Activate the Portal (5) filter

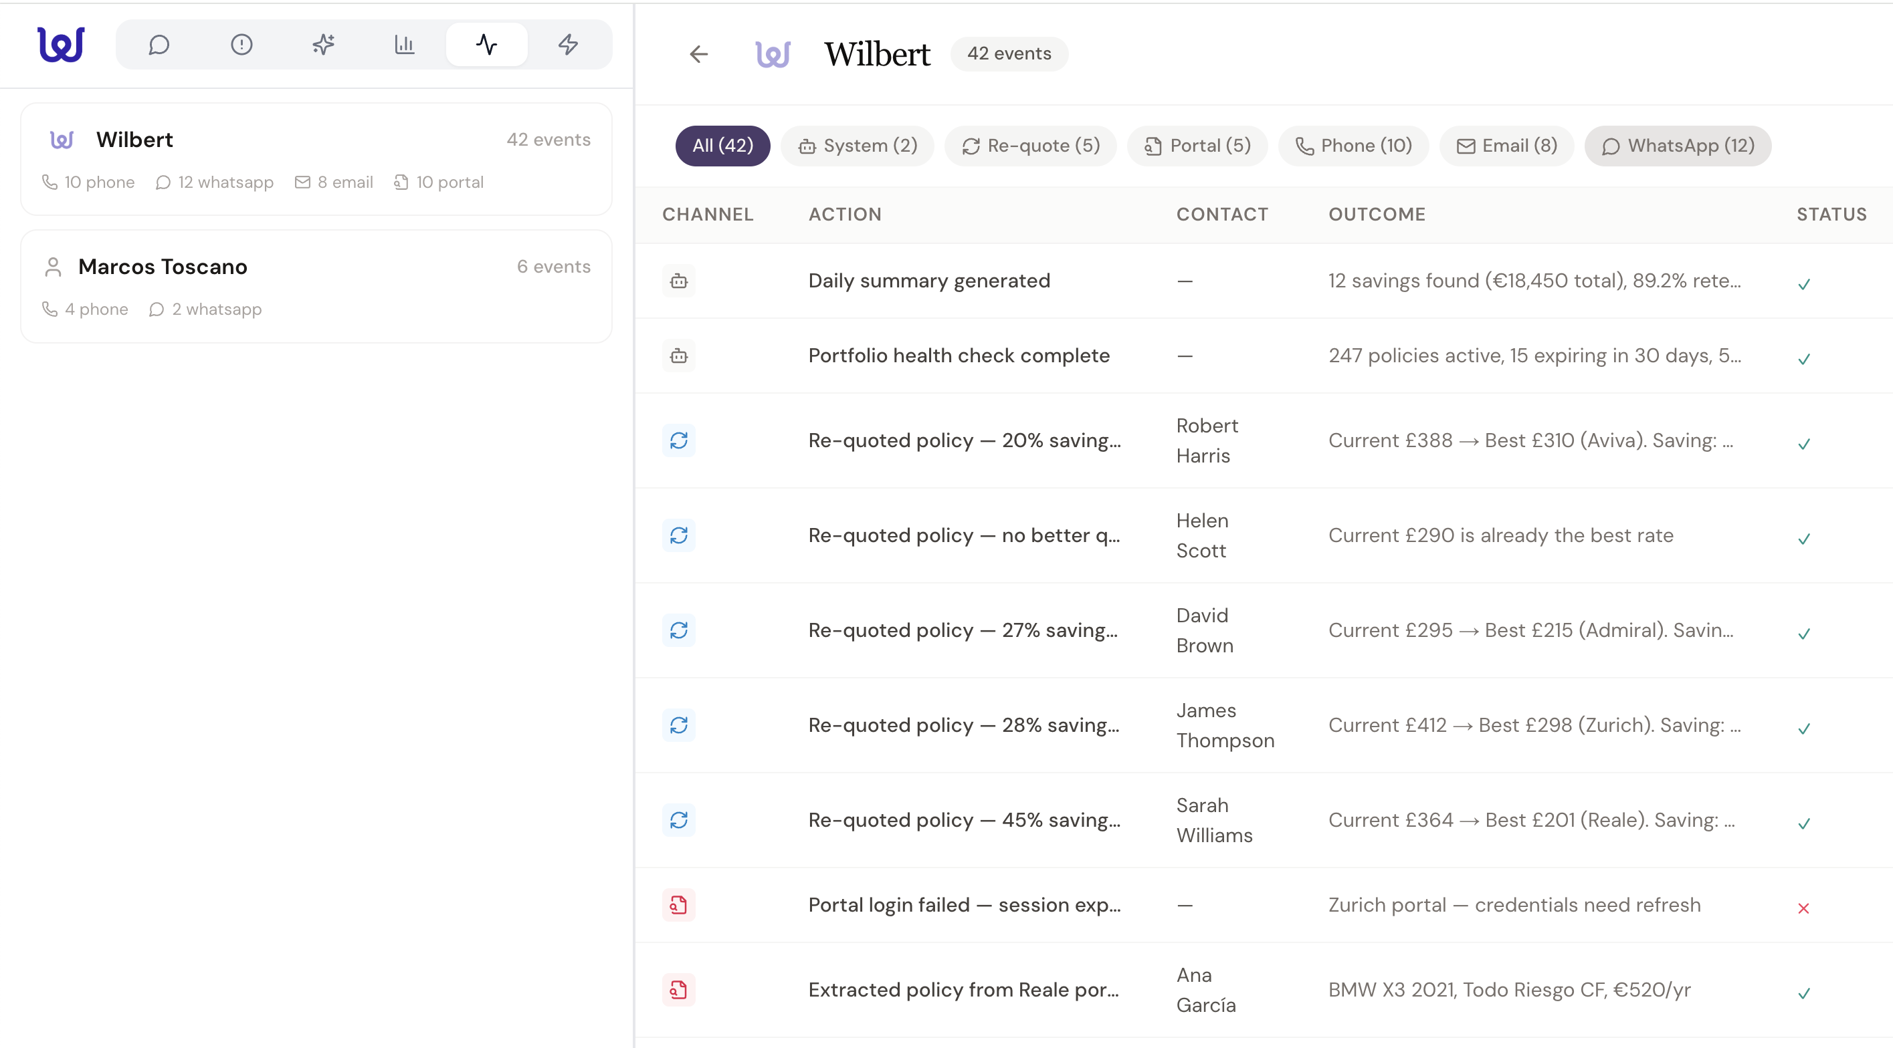pos(1197,146)
